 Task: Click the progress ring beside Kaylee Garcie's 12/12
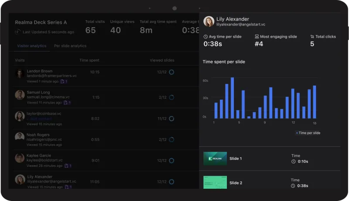(171, 160)
